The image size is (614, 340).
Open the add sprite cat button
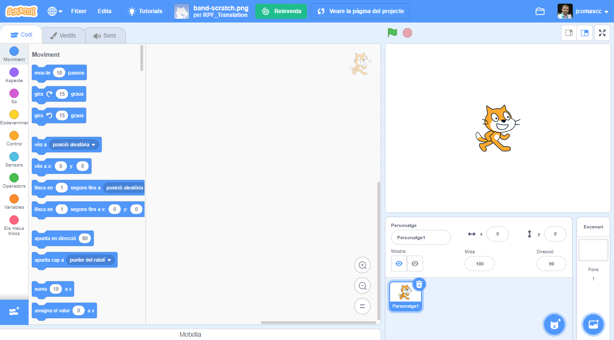[554, 324]
